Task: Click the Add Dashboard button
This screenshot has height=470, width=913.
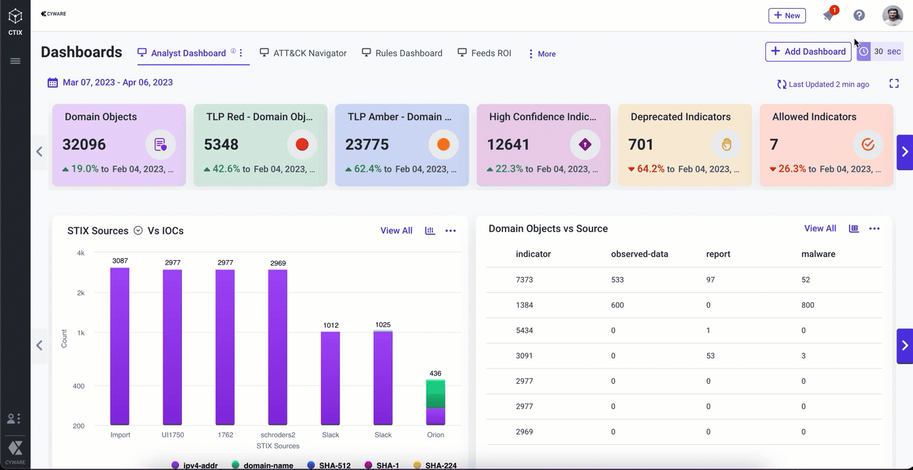Action: click(808, 51)
